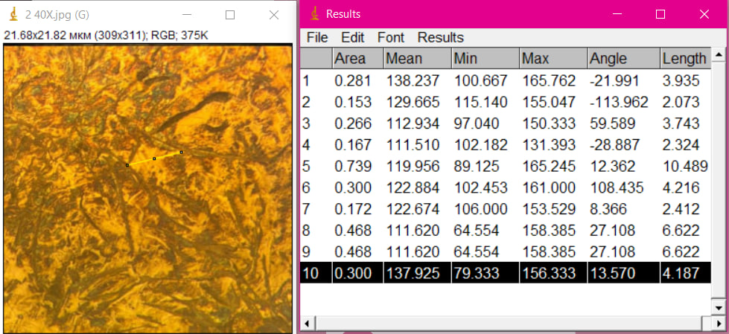Click the Results window title text

point(343,14)
